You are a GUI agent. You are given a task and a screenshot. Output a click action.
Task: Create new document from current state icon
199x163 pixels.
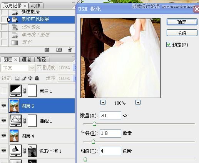tap(47, 50)
